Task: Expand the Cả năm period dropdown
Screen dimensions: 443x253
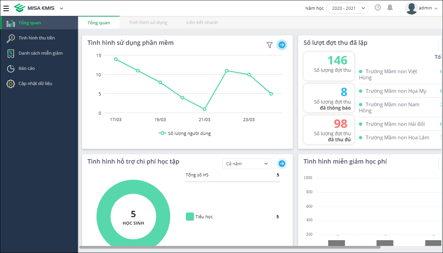Action: tap(247, 164)
